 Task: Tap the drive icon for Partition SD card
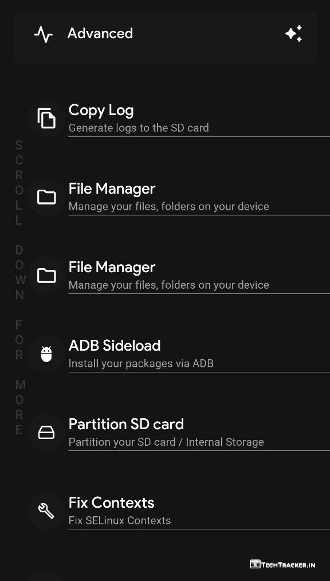pos(46,433)
